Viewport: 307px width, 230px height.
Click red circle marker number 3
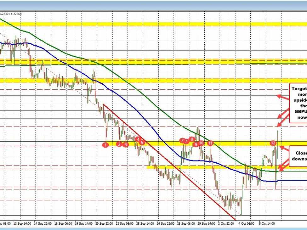pyautogui.click(x=126, y=144)
